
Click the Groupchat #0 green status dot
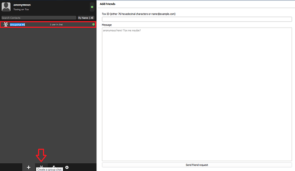pyautogui.click(x=93, y=24)
